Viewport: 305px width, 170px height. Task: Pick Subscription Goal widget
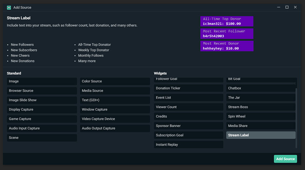point(188,135)
